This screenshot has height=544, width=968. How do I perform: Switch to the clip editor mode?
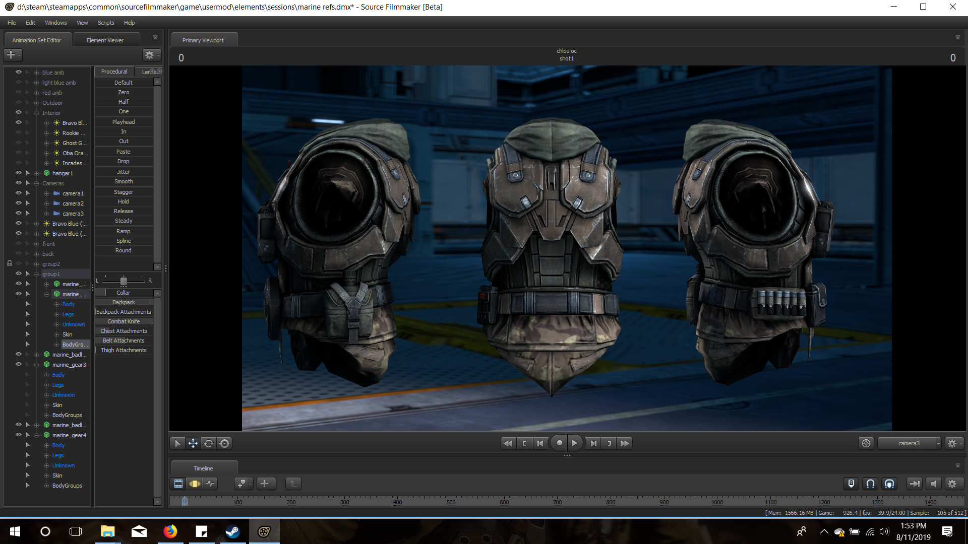click(178, 484)
